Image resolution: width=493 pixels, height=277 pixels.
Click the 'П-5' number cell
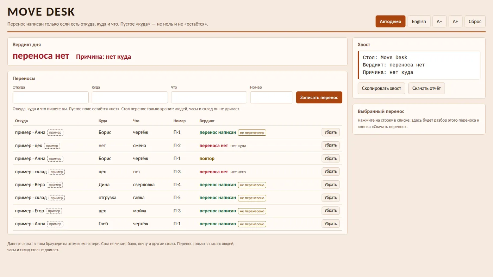tap(177, 198)
